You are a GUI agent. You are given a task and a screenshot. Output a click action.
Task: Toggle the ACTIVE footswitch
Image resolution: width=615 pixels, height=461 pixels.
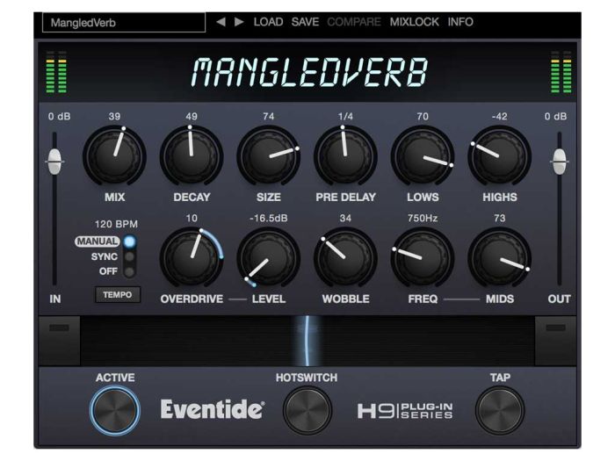tap(115, 410)
